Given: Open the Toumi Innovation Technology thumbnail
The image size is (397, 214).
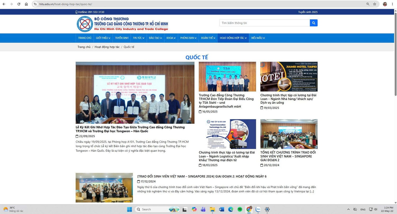Looking at the screenshot, I should click(227, 134).
